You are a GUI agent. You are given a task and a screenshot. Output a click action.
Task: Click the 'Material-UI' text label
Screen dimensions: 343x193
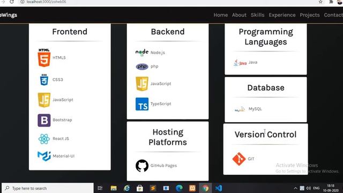pyautogui.click(x=63, y=156)
